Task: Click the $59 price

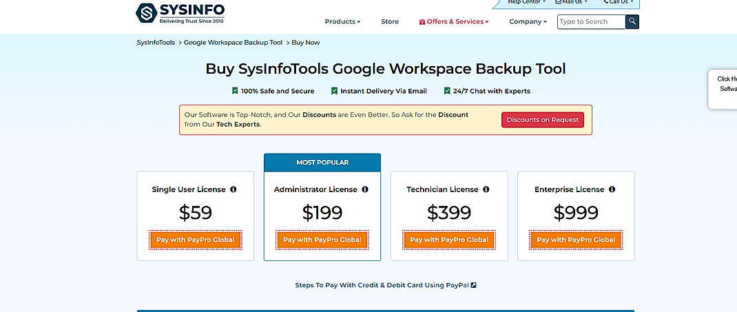Action: coord(196,213)
